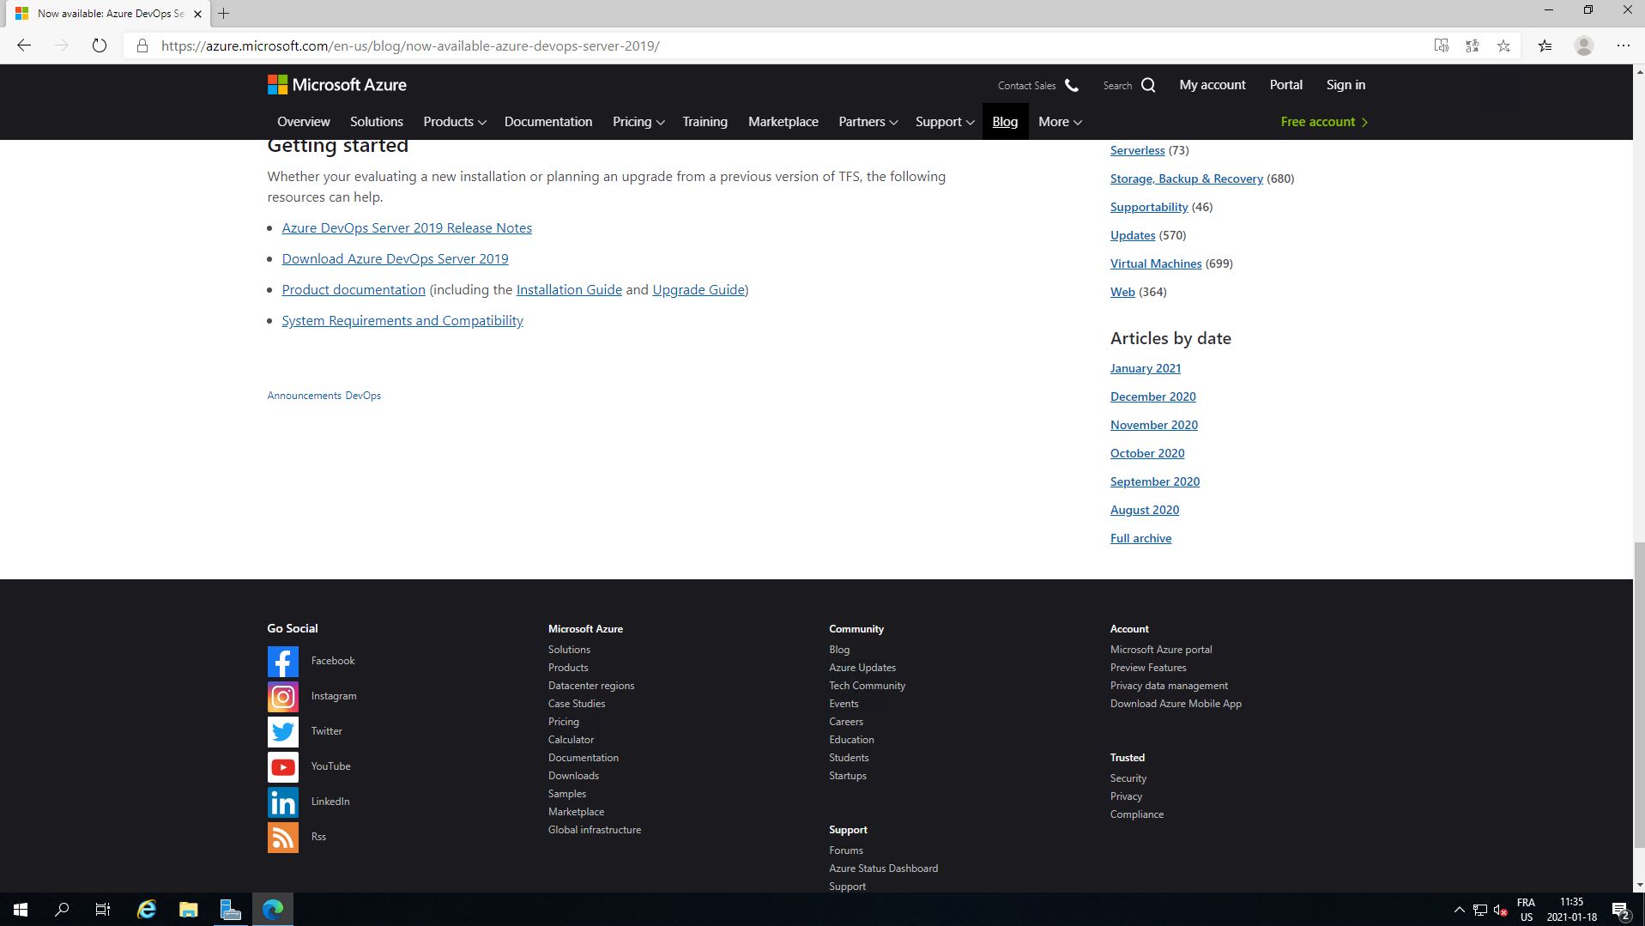
Task: Click the search magnifier icon in header
Action: click(1148, 85)
